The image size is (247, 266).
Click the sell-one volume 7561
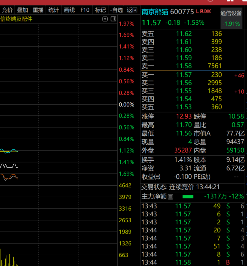pyautogui.click(x=215, y=66)
